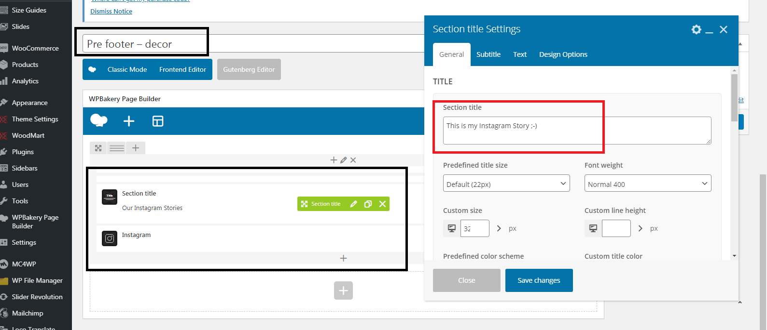Viewport: 767px width, 330px height.
Task: Open Size Guides in sidebar
Action: (29, 10)
